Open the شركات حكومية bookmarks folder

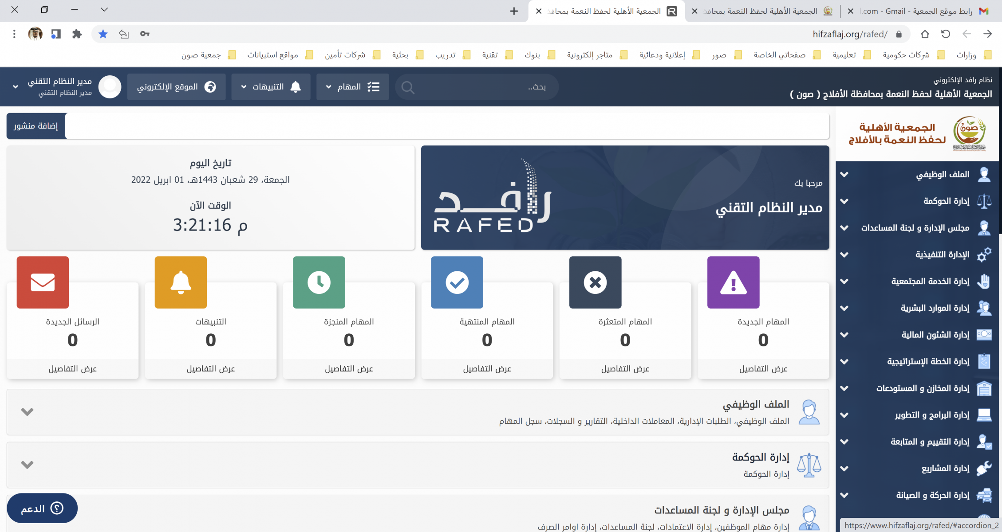click(914, 55)
